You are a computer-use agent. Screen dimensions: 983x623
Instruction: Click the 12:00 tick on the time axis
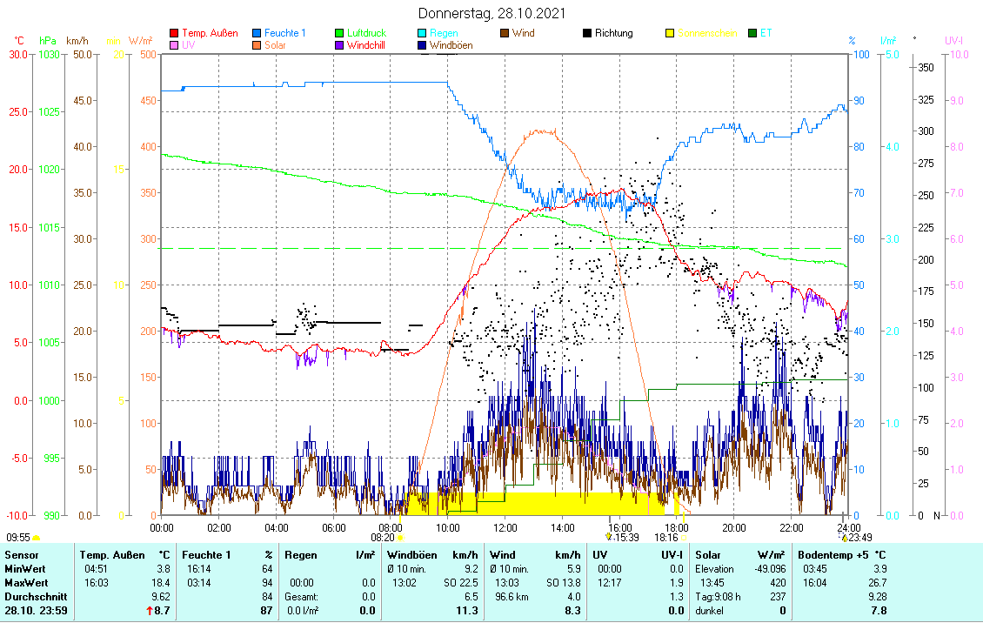(x=505, y=527)
